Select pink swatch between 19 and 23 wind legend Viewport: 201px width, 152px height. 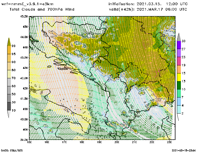tap(179, 61)
